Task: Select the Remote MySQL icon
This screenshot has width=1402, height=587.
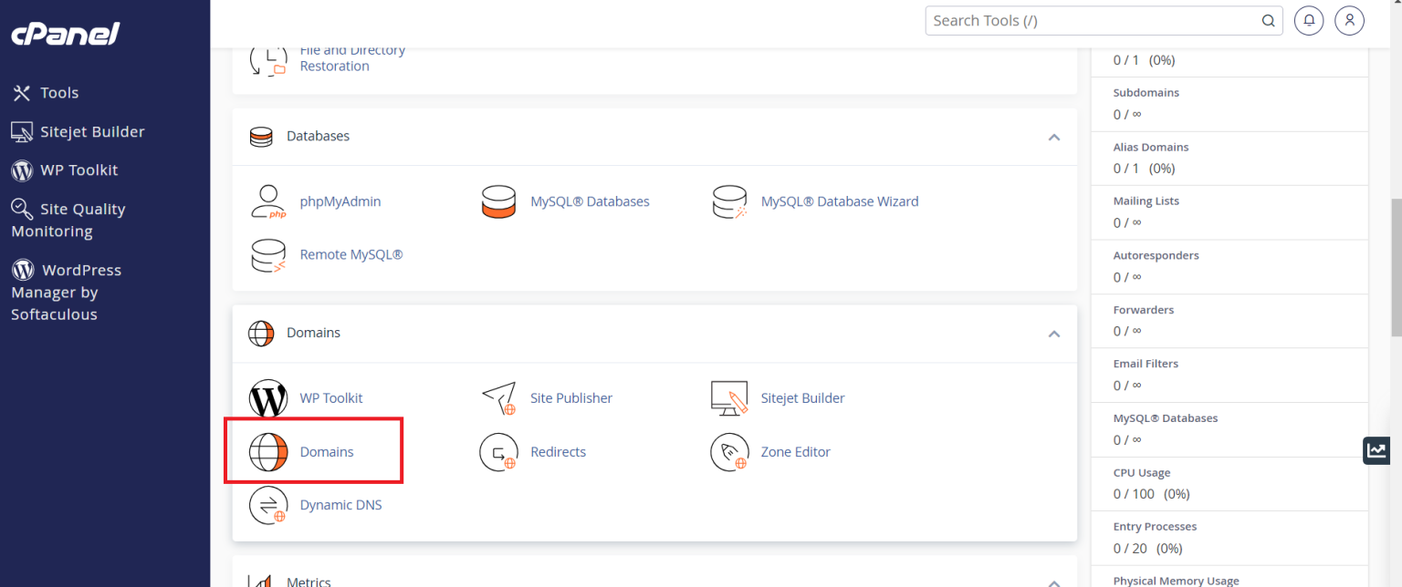Action: coord(268,255)
